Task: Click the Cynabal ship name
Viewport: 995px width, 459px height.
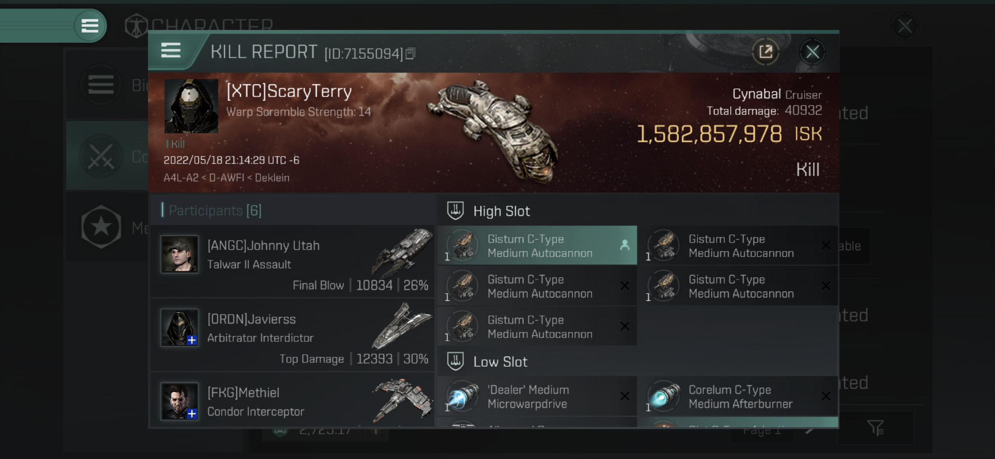Action: point(756,94)
